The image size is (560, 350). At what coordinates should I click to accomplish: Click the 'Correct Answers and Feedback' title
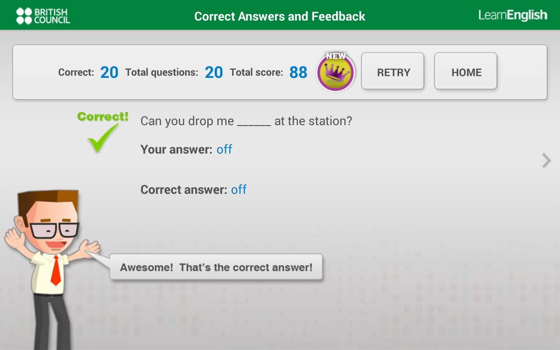pyautogui.click(x=280, y=16)
